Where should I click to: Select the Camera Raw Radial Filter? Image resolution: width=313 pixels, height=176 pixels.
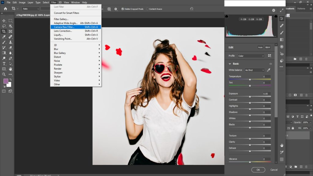click(x=282, y=47)
